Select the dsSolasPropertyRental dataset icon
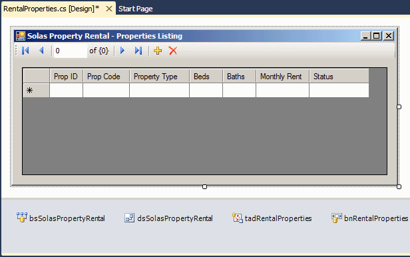This screenshot has width=410, height=257. (129, 218)
